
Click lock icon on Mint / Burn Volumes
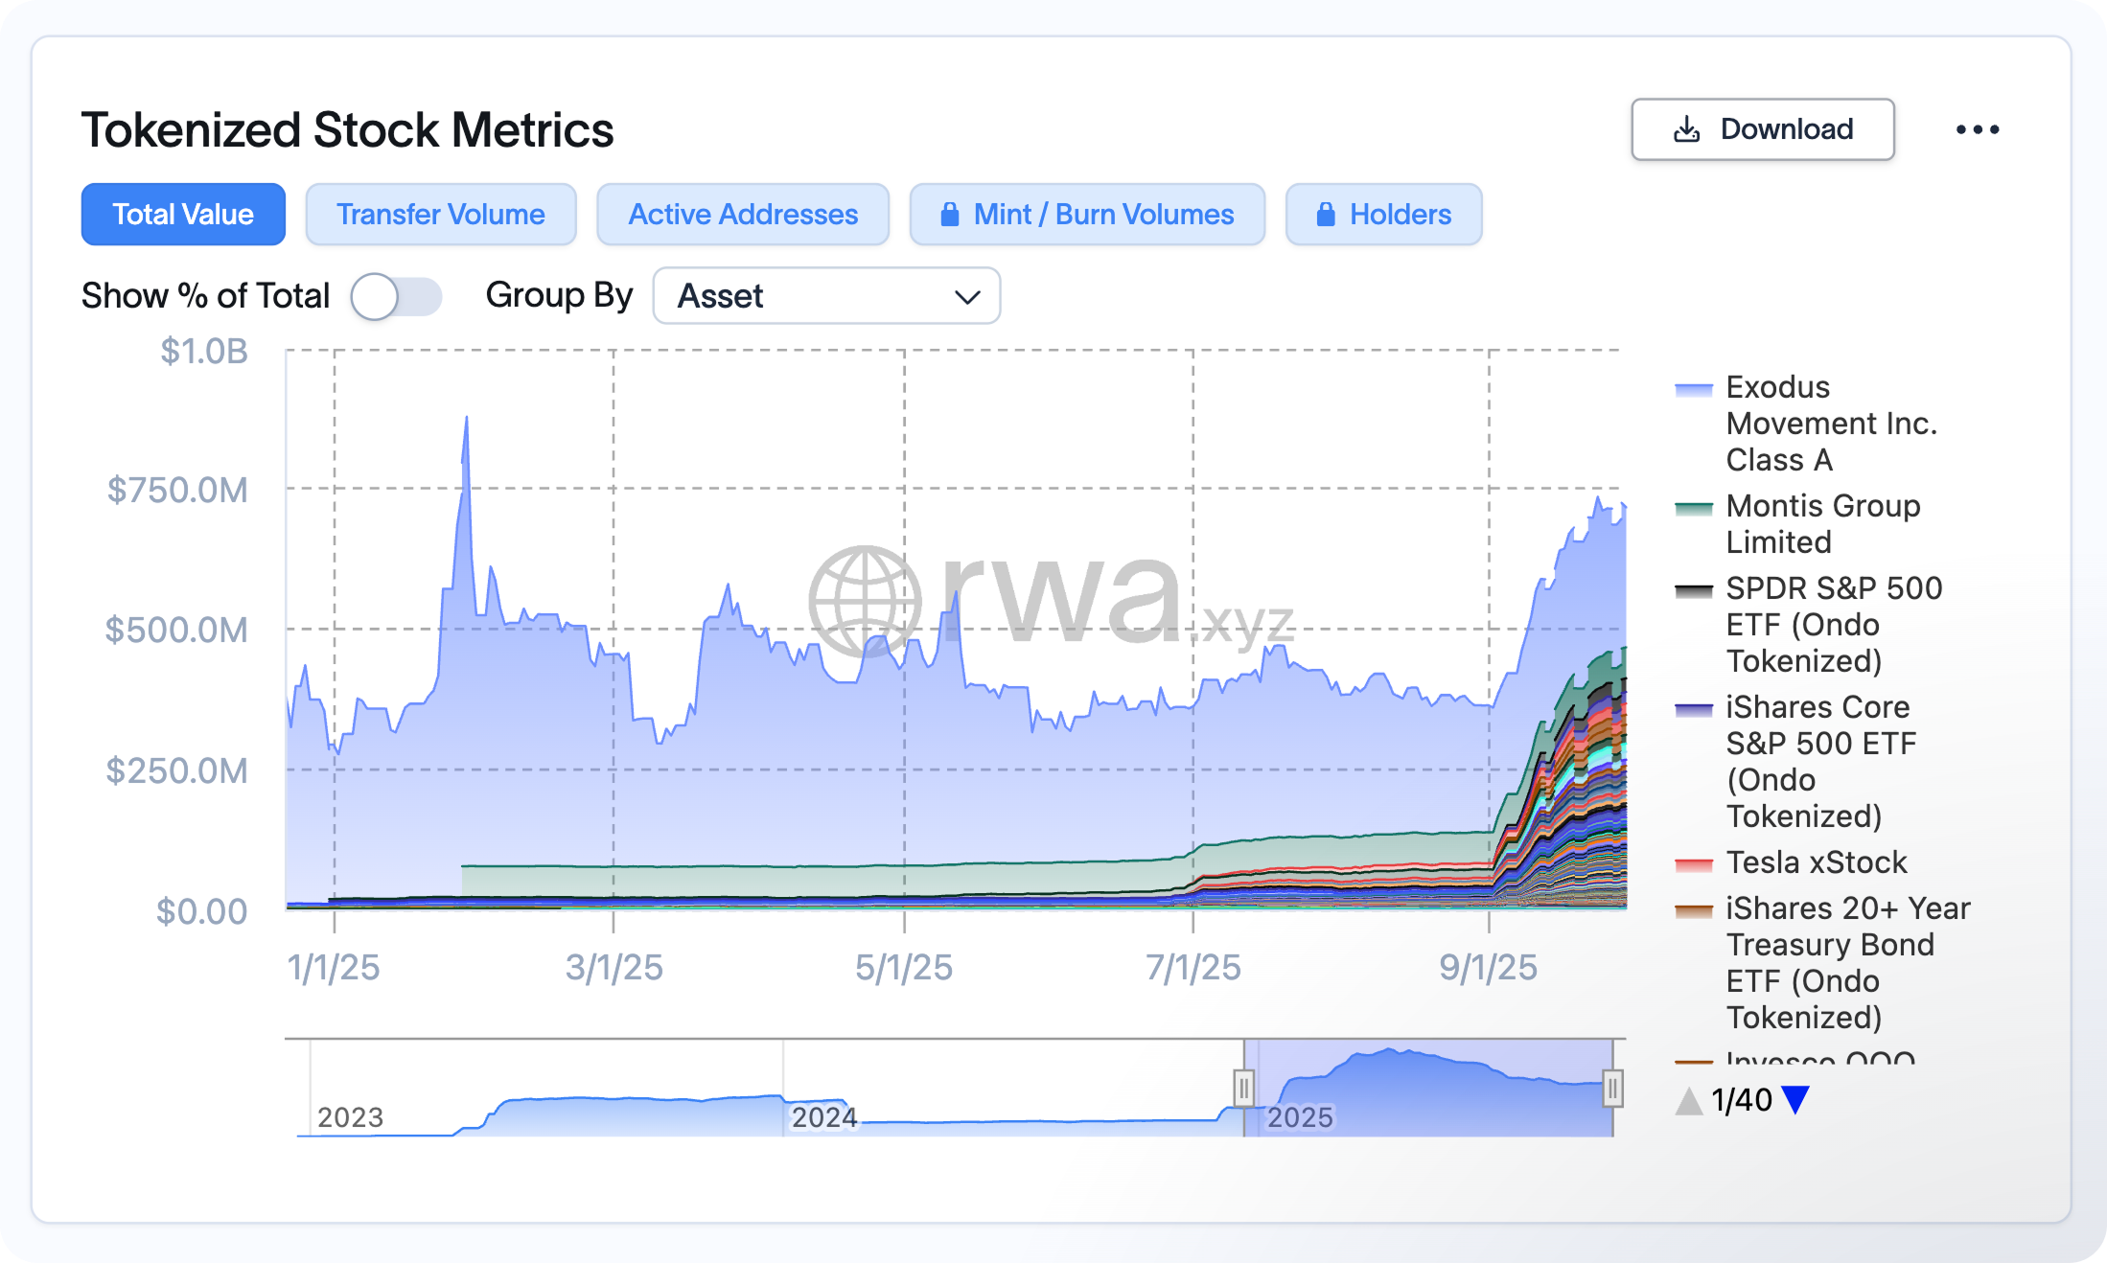[x=949, y=215]
